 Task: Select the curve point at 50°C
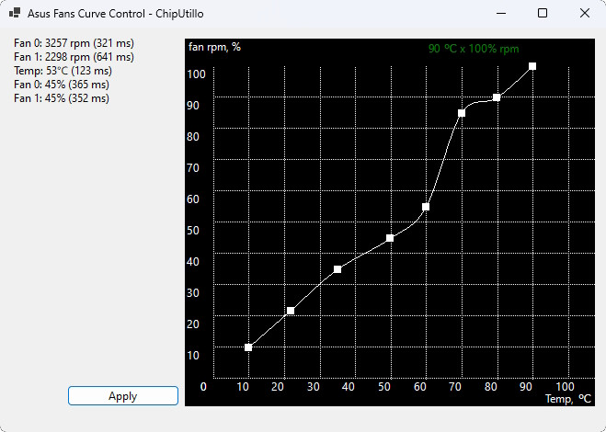(x=390, y=238)
